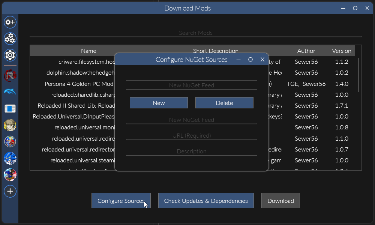Close the Download Mods window
Image resolution: width=375 pixels, height=225 pixels.
(x=367, y=8)
